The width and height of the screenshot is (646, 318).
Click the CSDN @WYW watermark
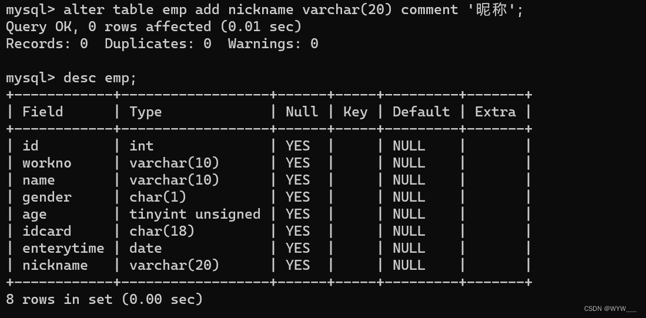(x=610, y=309)
